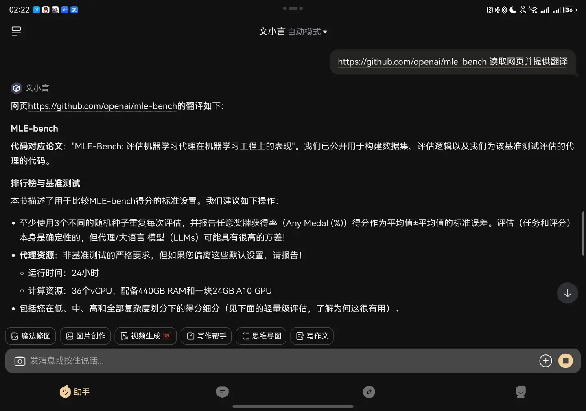Screen dimensions: 586x411
Task: Switch to the 助手 tab
Action: coord(74,392)
